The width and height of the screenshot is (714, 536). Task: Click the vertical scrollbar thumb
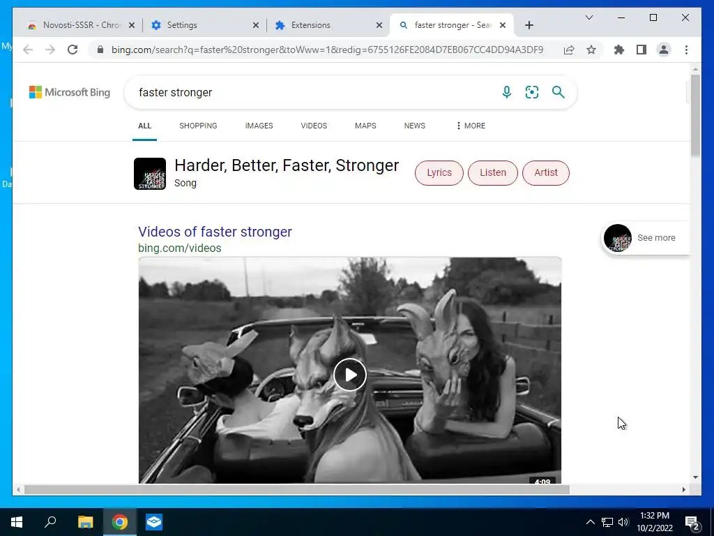click(x=695, y=115)
